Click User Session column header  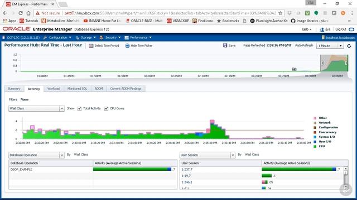click(x=221, y=163)
